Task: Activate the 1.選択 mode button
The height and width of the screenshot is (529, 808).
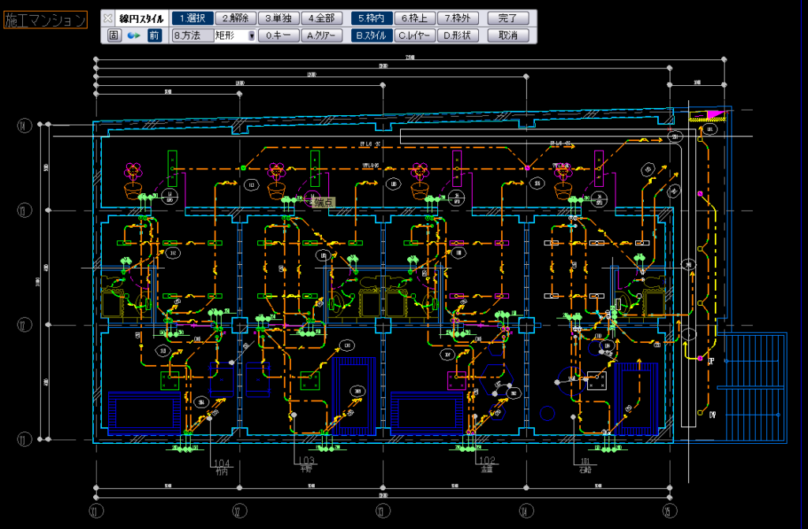Action: [193, 19]
